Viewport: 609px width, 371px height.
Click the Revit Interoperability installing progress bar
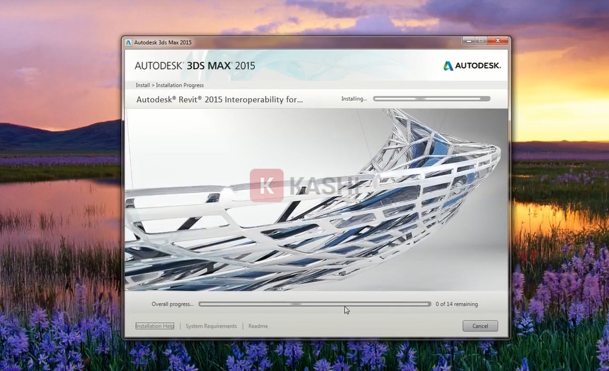click(x=432, y=99)
